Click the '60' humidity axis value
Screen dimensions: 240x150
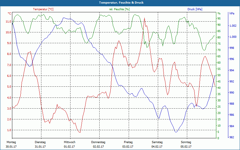[x=219, y=63]
